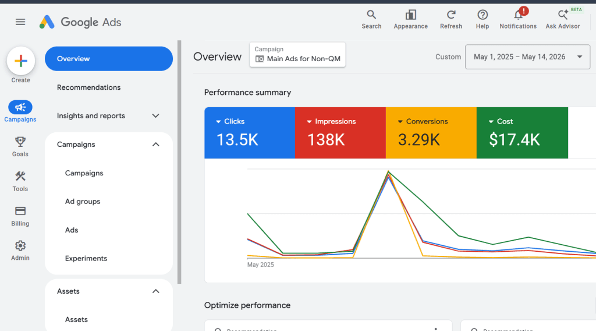Open the Conversions metric dropdown
This screenshot has width=596, height=331.
(x=423, y=121)
